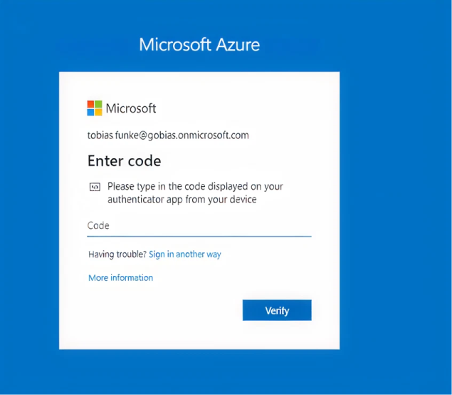
Task: Focus the Code input field
Action: 199,226
